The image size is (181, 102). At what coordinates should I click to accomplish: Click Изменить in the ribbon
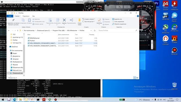point(106,22)
